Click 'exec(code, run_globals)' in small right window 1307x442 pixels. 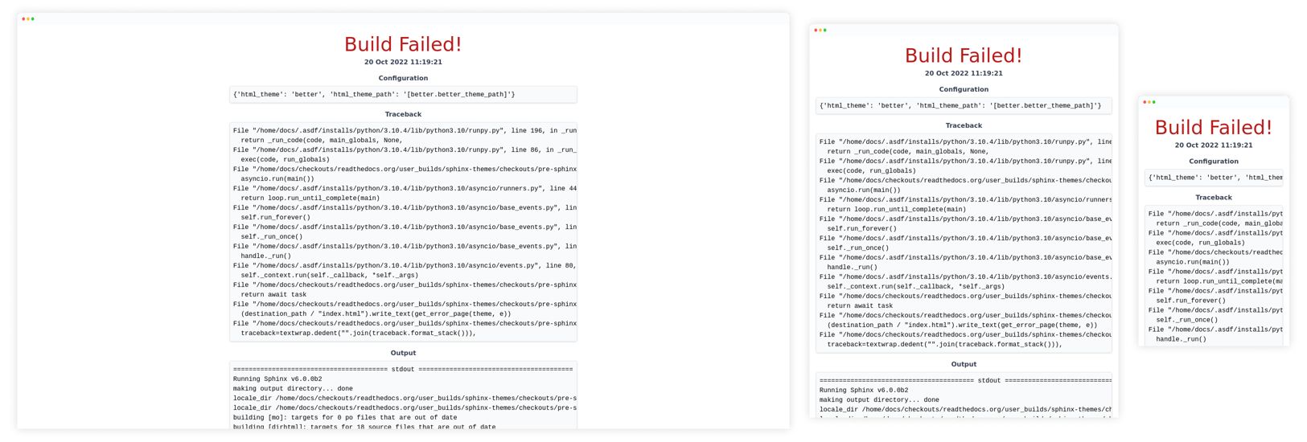coord(1201,243)
